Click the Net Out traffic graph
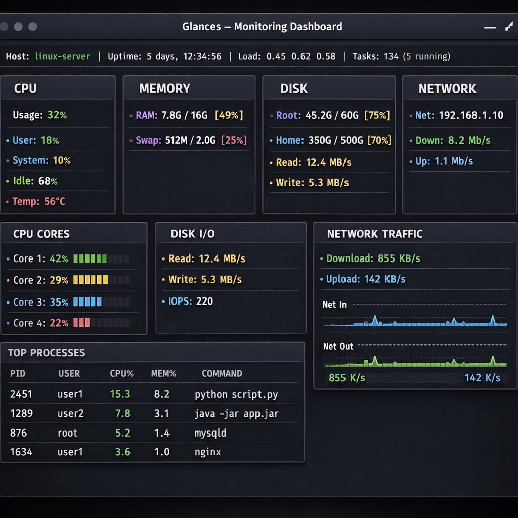 [415, 363]
